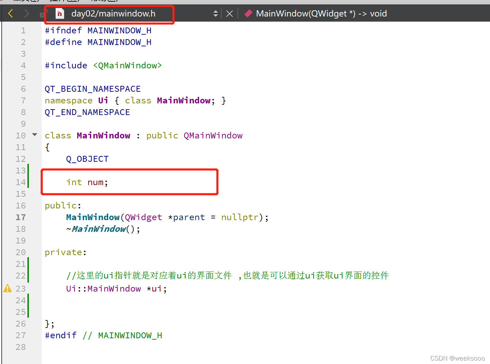Click '#ifndef MAINWINDOW_H' line
Viewport: 490px width, 364px height.
pos(98,31)
